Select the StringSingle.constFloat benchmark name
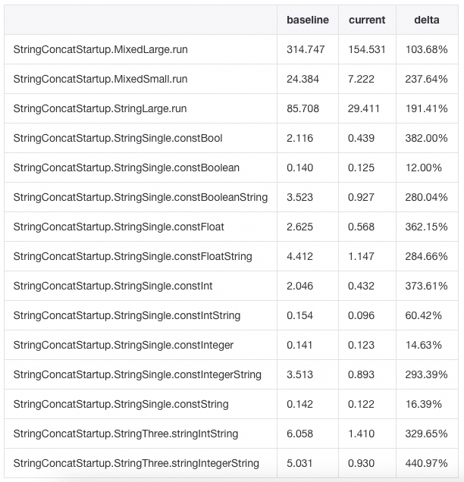The width and height of the screenshot is (464, 482). (119, 227)
